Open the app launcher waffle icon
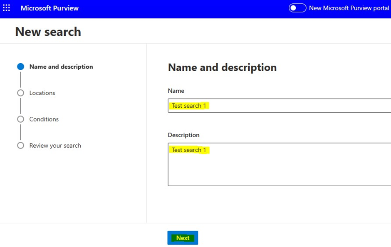Image resolution: width=391 pixels, height=247 pixels. (x=7, y=8)
